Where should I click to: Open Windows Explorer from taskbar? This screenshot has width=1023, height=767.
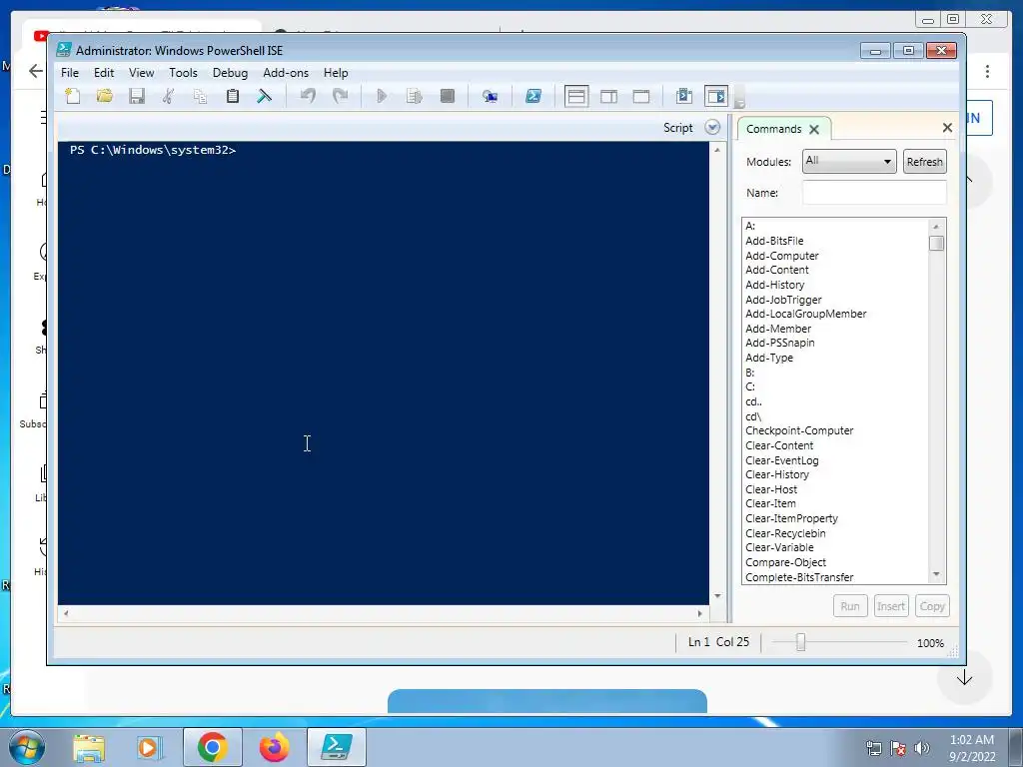point(89,748)
